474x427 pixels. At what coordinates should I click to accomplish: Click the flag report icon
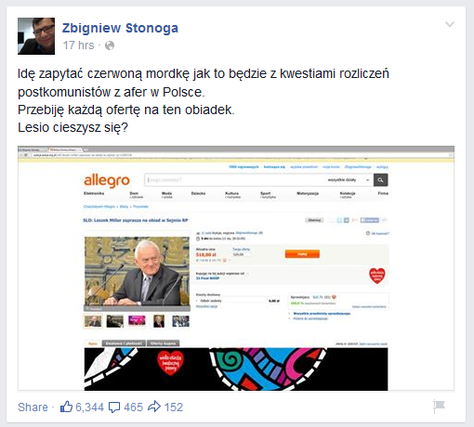point(439,407)
